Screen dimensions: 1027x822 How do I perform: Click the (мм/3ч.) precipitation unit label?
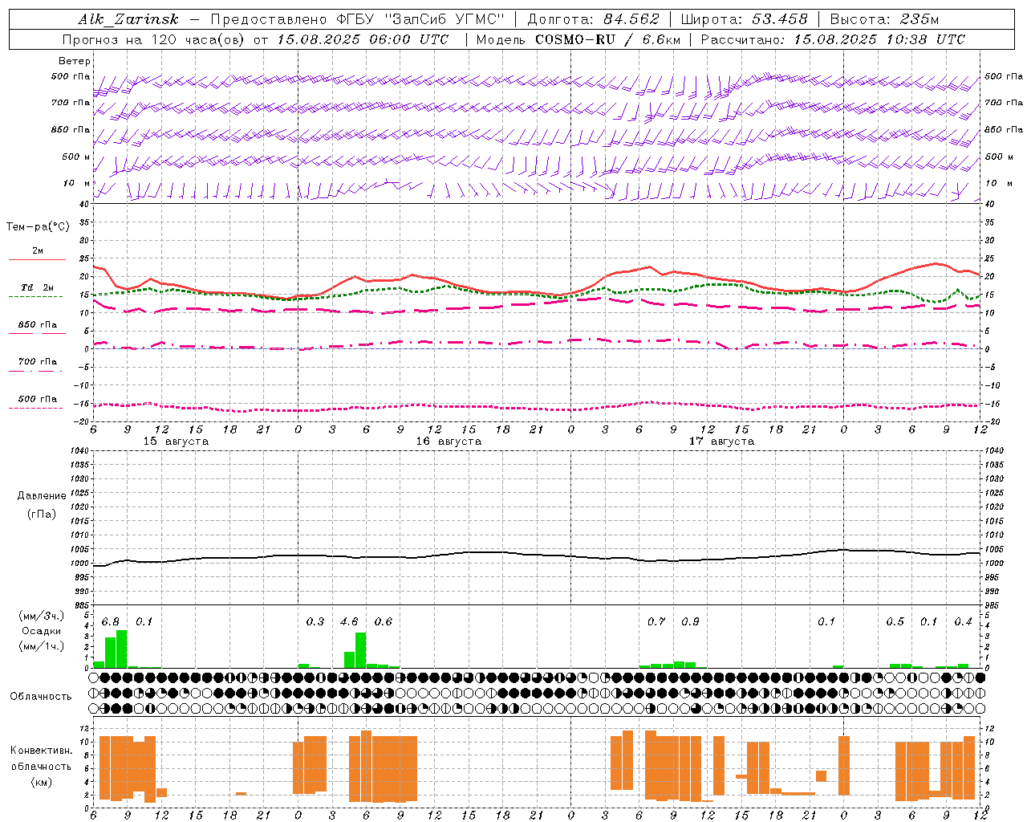click(42, 616)
